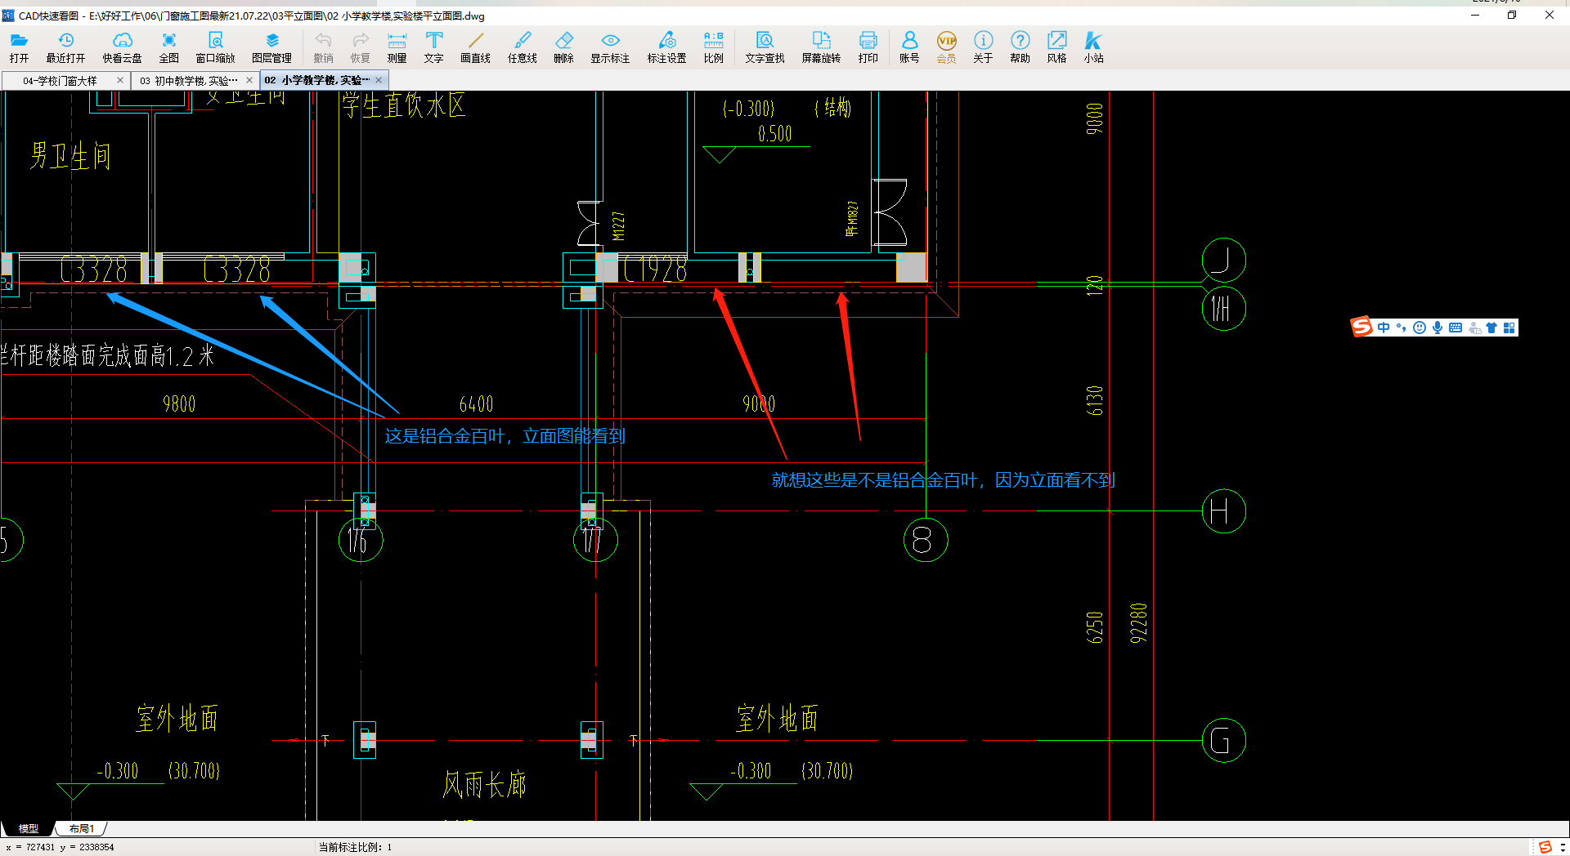
Task: Toggle 显示标注 annotation visibility
Action: (610, 47)
